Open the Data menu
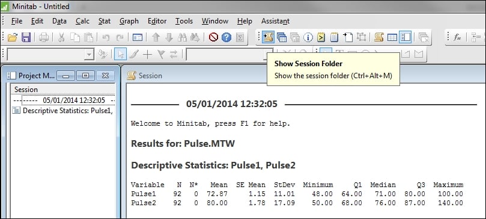 (59, 21)
